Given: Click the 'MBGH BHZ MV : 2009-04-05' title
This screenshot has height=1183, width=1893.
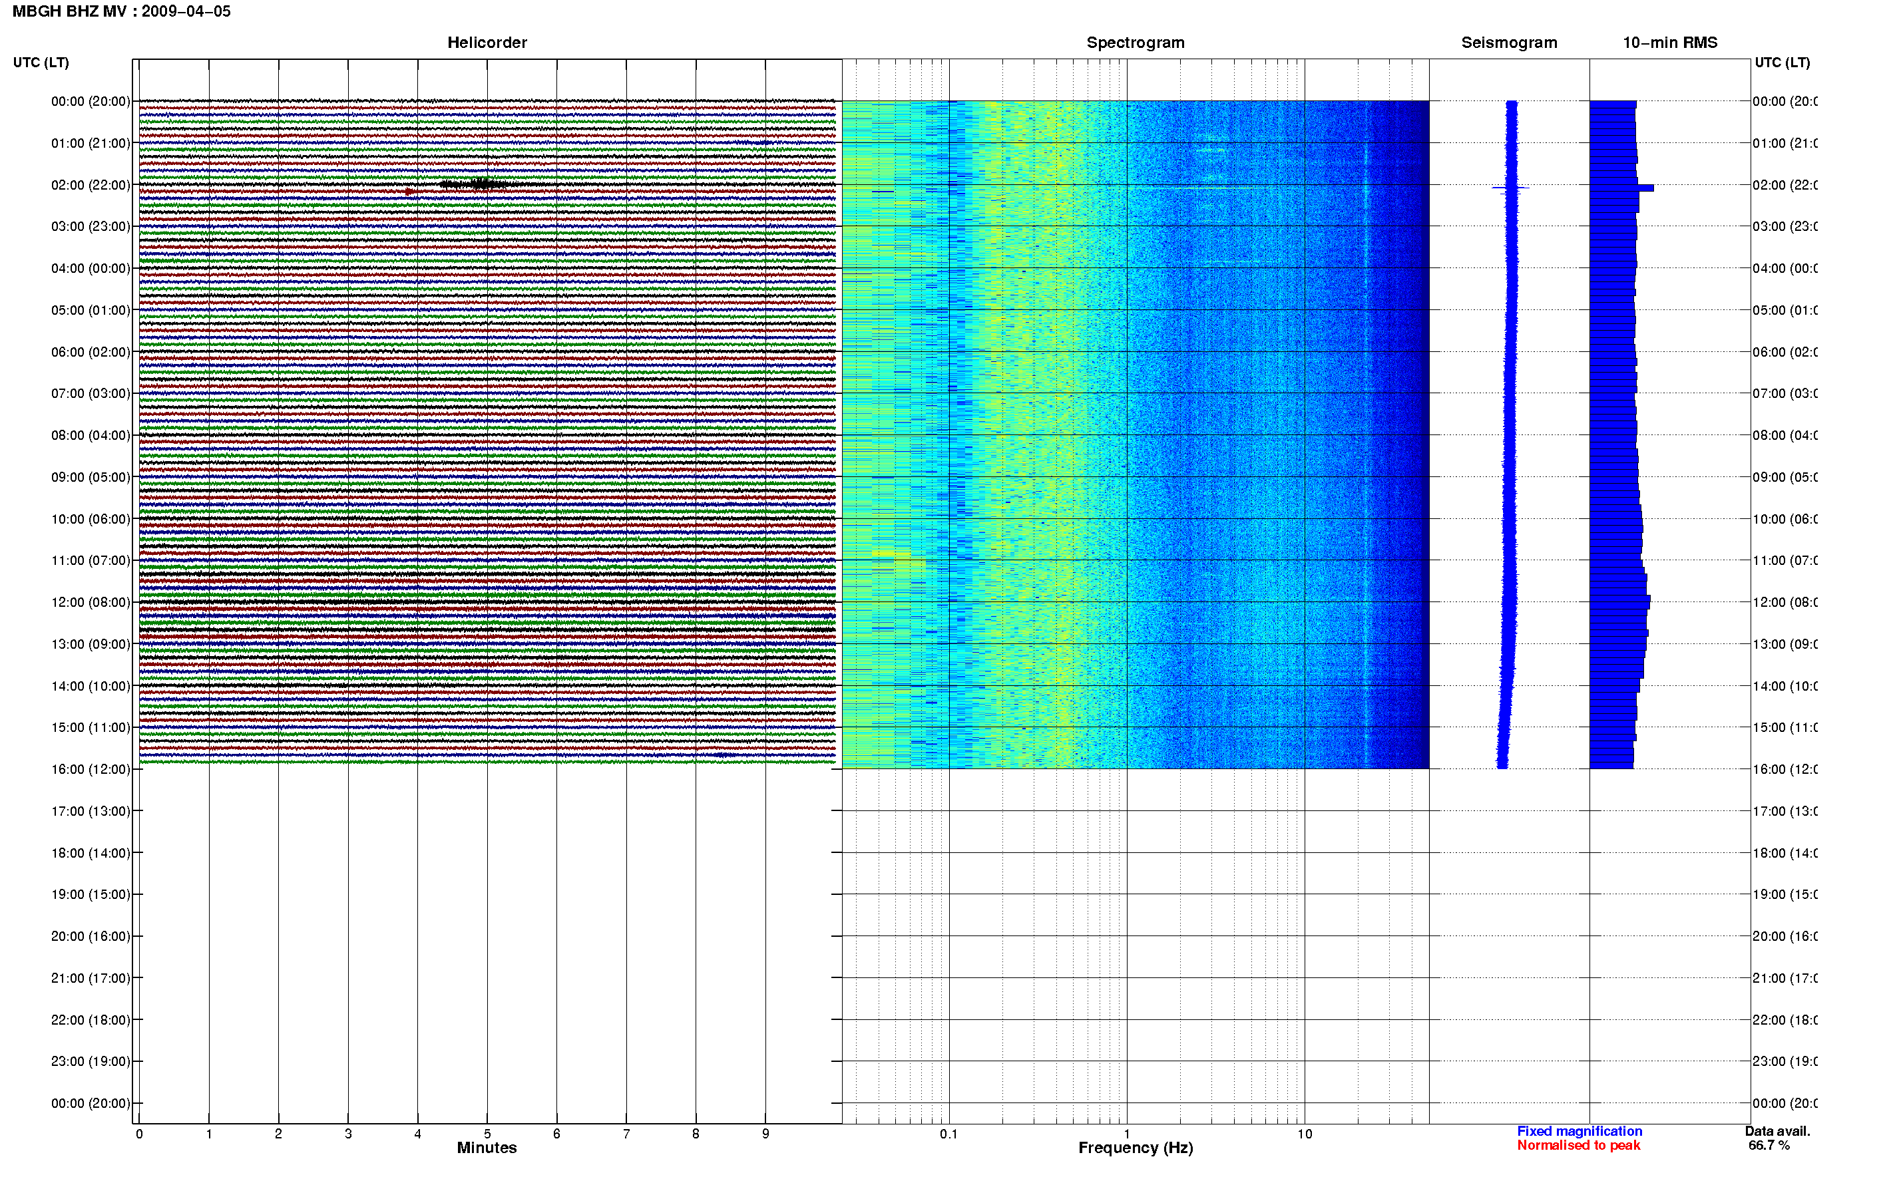Looking at the screenshot, I should click(121, 11).
